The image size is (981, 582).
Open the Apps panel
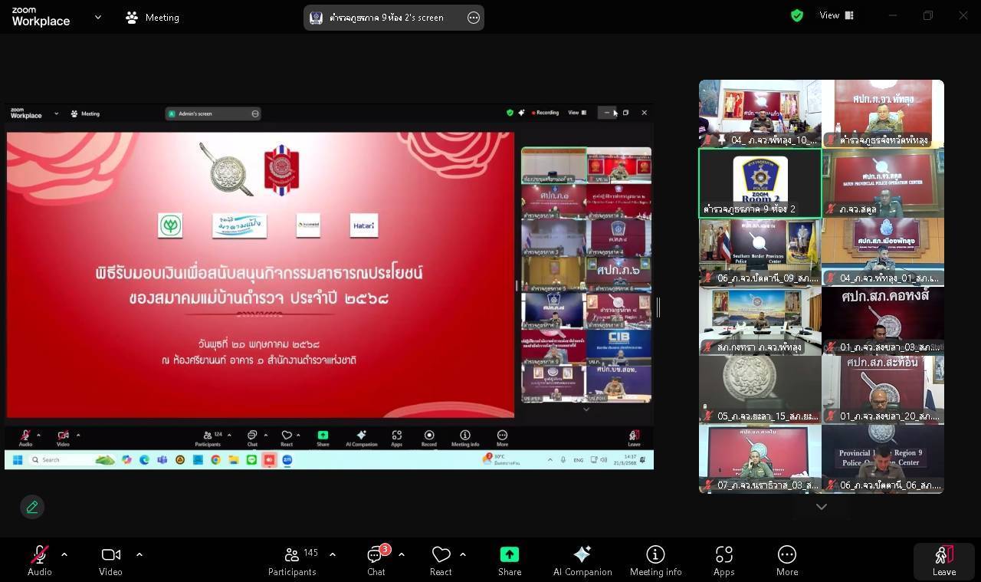tap(723, 560)
